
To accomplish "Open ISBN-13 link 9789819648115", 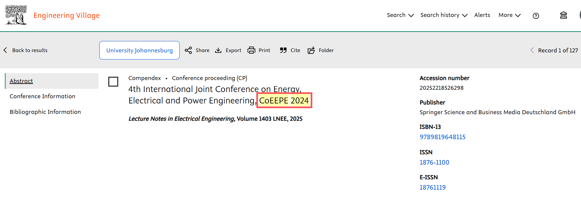I will pos(442,137).
